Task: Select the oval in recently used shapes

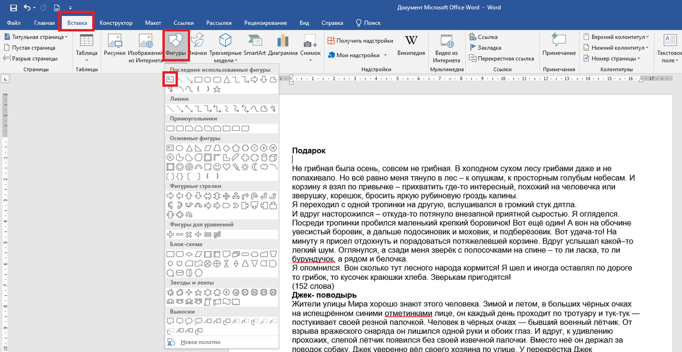Action: (207, 80)
